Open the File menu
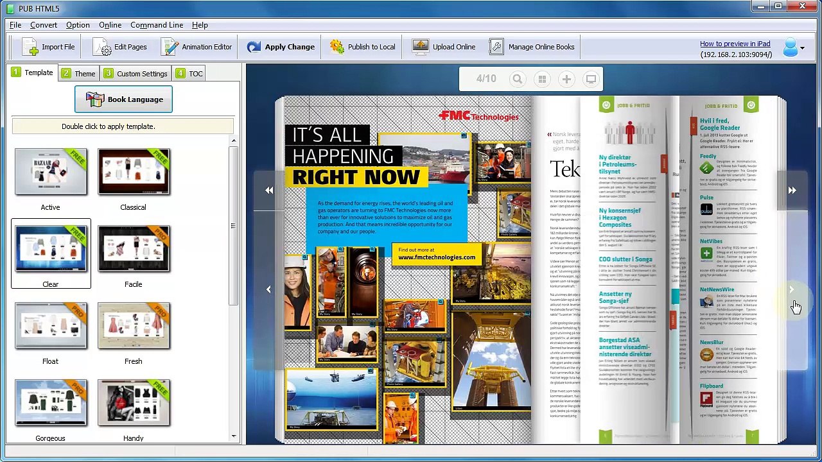This screenshot has height=462, width=822. 15,25
